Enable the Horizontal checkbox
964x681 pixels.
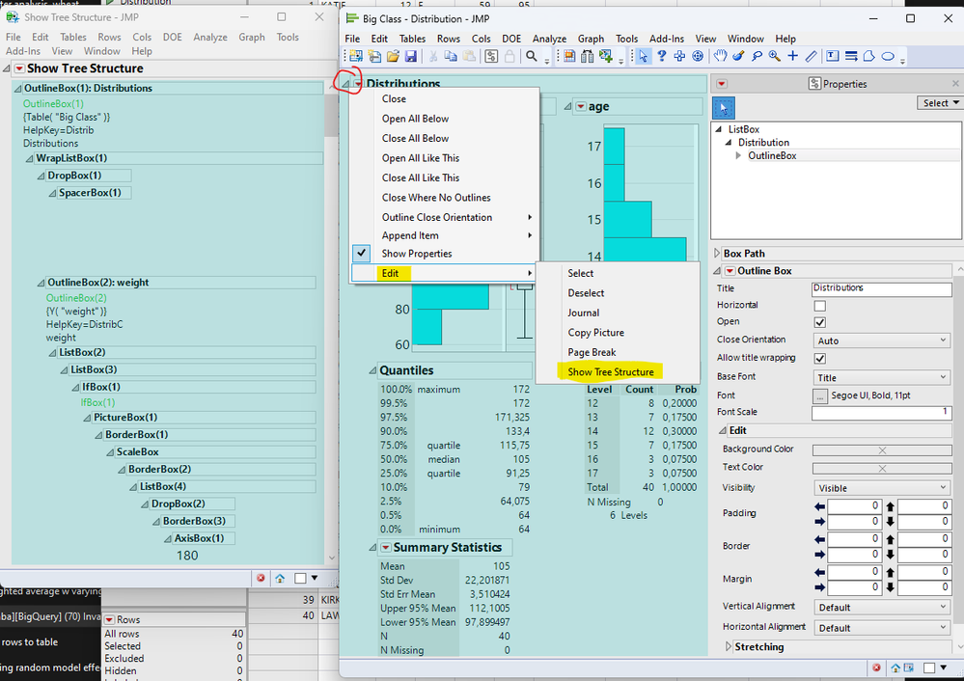(820, 306)
